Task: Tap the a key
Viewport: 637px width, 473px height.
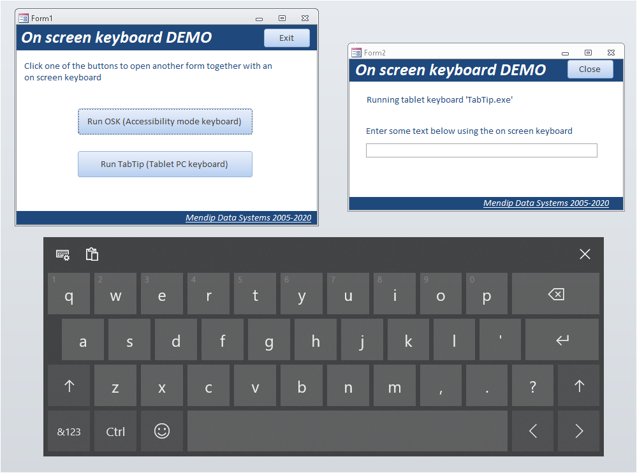Action: [82, 339]
